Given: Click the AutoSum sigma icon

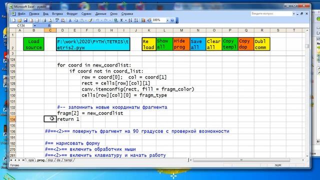Looking at the screenshot, I should point(121,20).
